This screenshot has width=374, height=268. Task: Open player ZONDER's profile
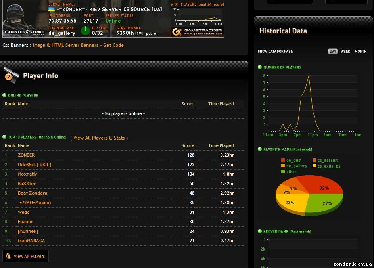26,155
